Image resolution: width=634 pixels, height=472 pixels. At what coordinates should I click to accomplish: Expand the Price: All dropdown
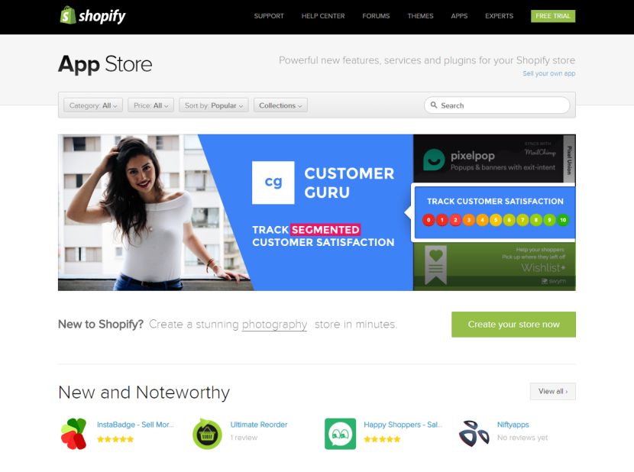[x=150, y=105]
